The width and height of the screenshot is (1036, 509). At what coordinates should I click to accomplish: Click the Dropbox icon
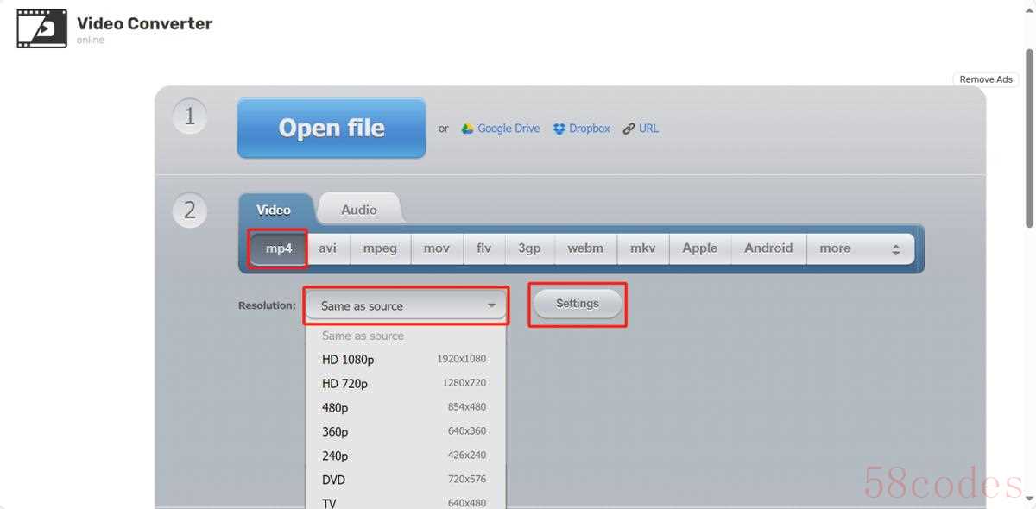[559, 129]
